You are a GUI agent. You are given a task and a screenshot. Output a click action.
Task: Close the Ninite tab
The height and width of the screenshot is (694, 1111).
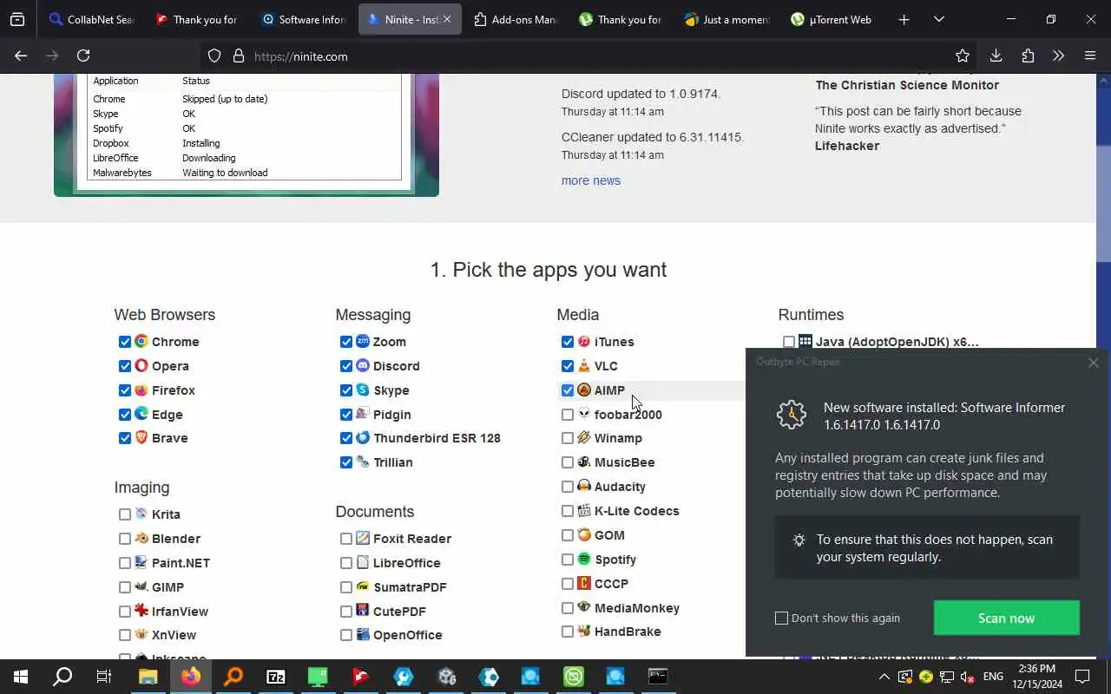447,19
